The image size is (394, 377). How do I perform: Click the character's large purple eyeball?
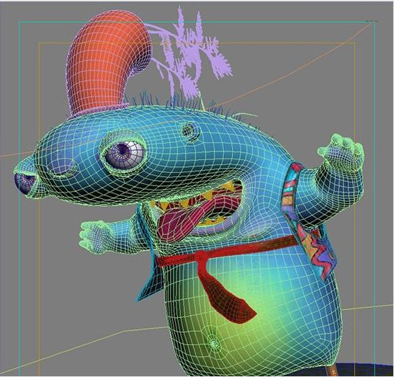click(125, 155)
